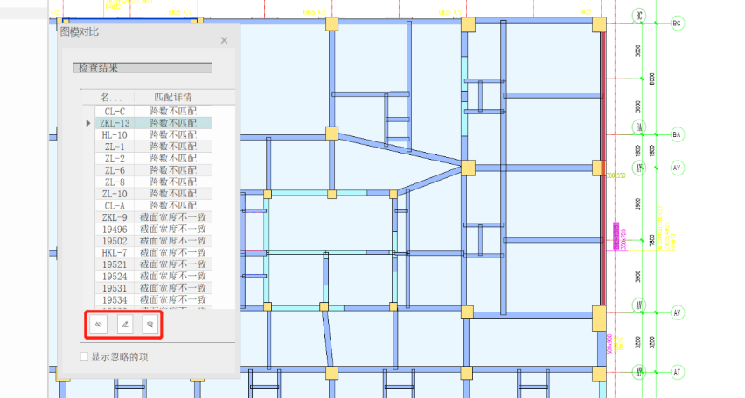The image size is (745, 398).
Task: Click the row arrow beside ZKL-13
Action: pos(88,123)
